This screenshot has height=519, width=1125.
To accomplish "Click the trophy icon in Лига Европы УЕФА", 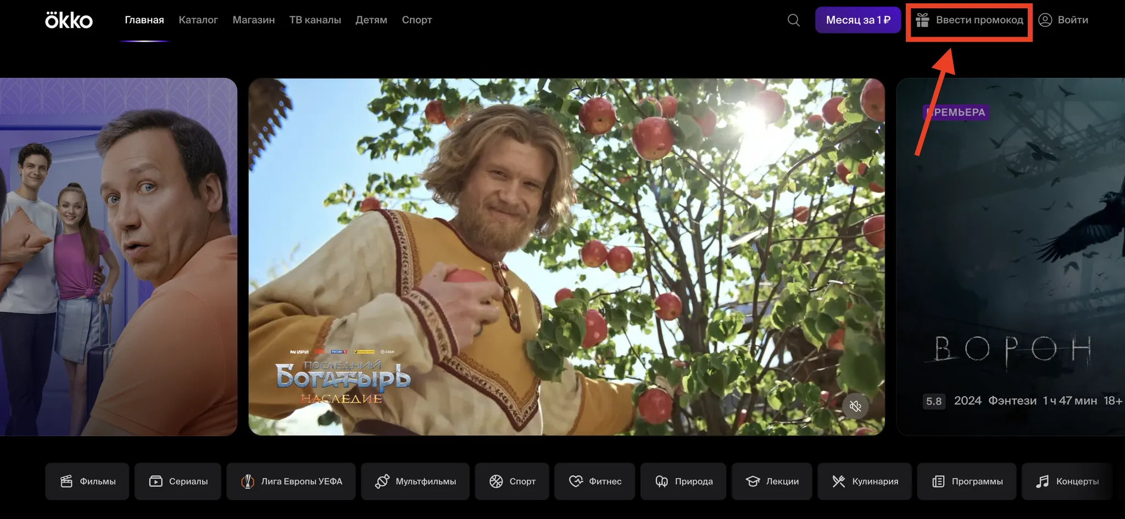I will pyautogui.click(x=248, y=481).
